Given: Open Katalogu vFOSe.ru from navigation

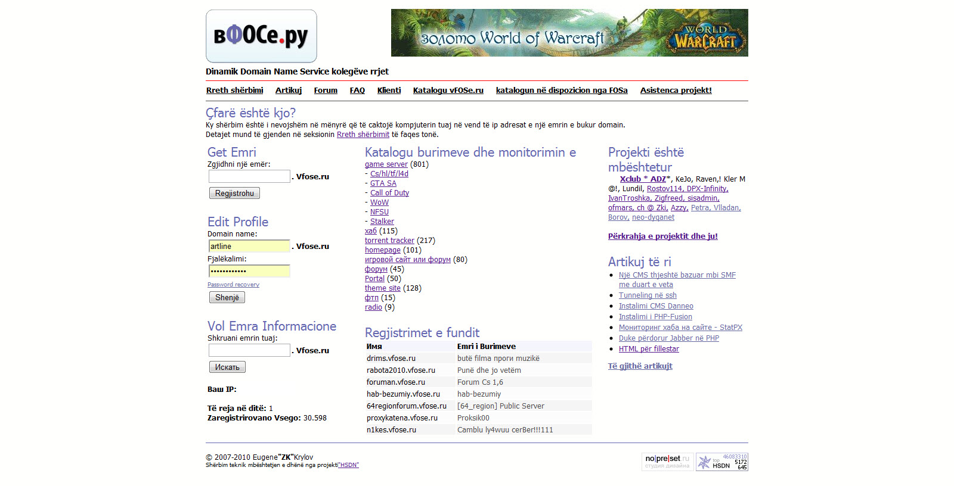Looking at the screenshot, I should (x=448, y=91).
